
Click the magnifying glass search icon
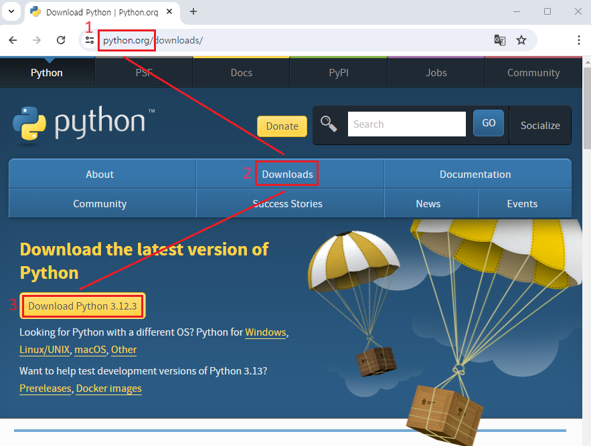point(329,124)
